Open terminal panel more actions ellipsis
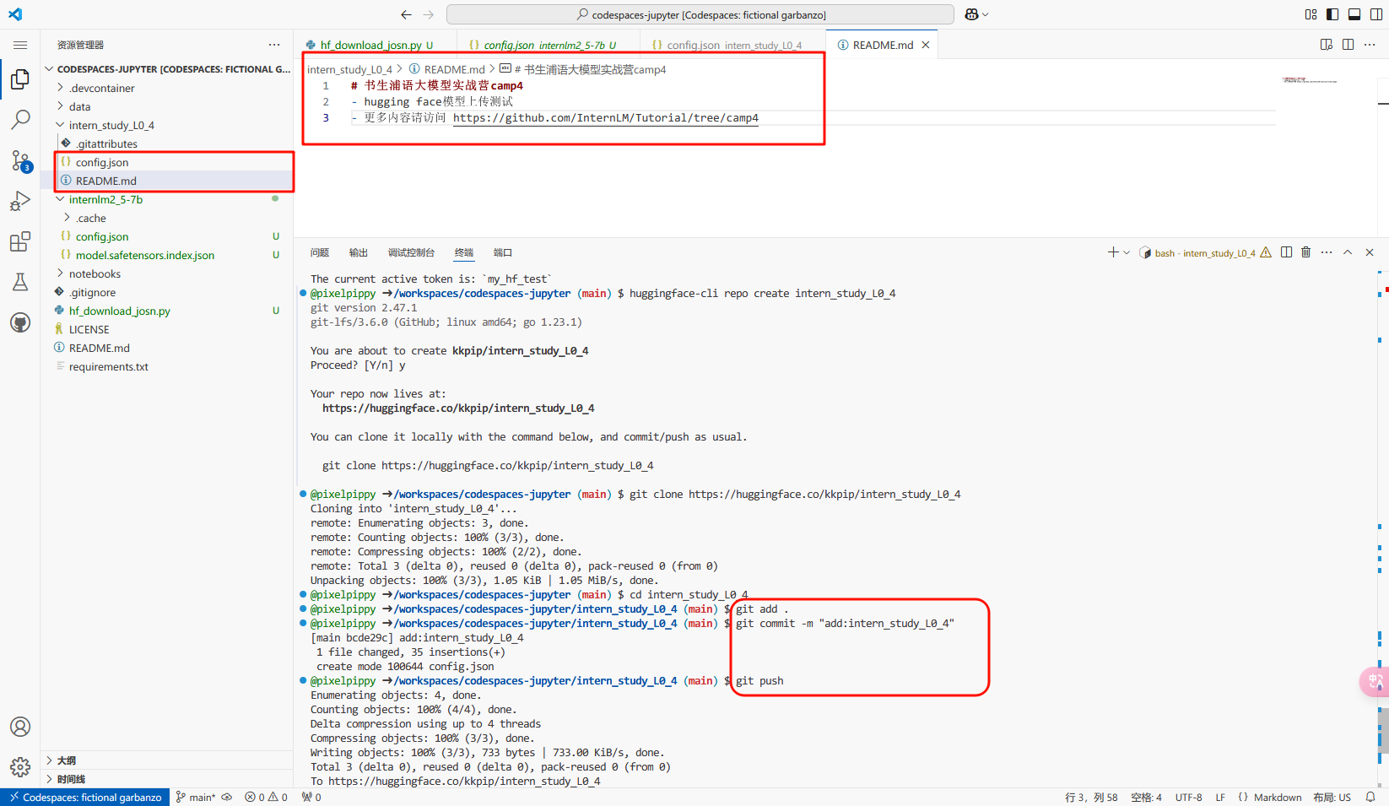The height and width of the screenshot is (806, 1389). (x=1327, y=252)
